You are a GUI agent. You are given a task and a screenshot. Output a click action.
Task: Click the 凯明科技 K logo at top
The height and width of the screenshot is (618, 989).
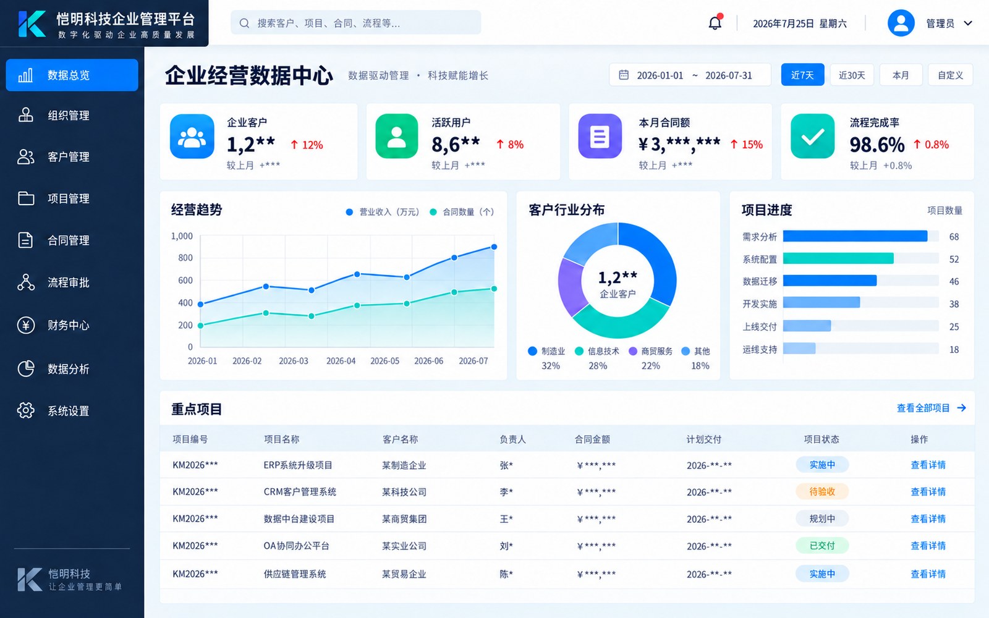click(32, 23)
